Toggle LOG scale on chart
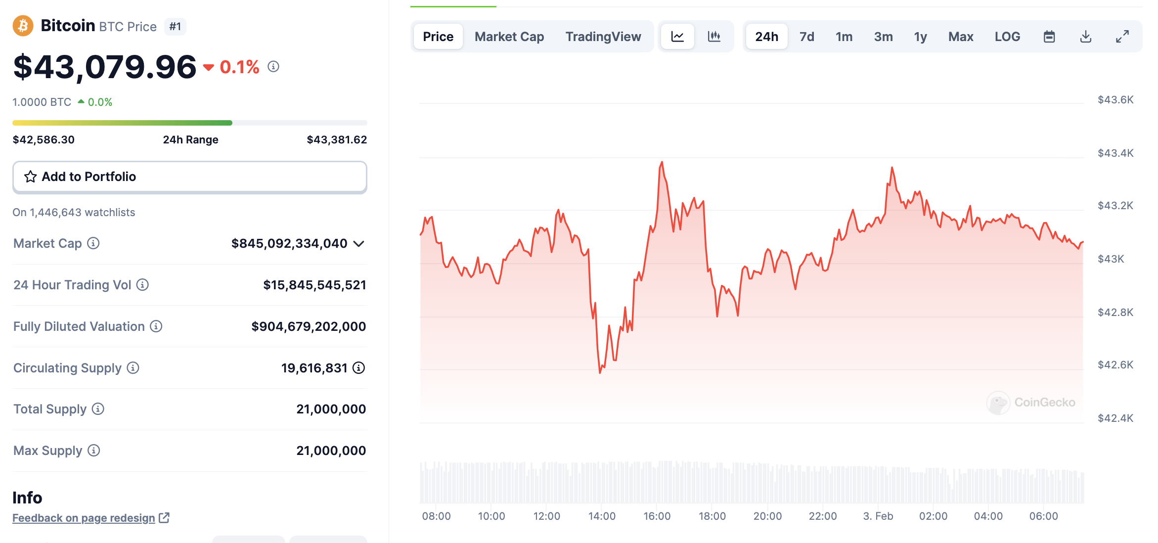Image resolution: width=1158 pixels, height=543 pixels. point(1007,37)
